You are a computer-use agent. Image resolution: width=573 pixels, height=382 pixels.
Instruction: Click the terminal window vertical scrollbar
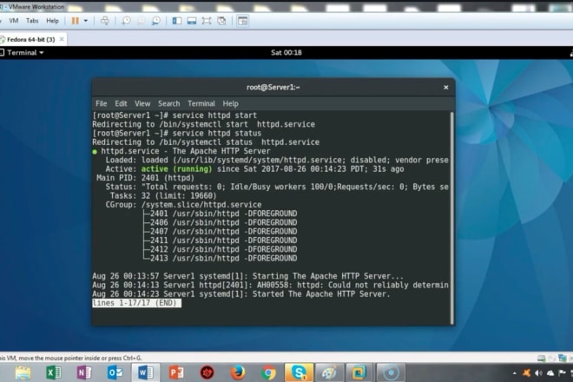point(452,218)
